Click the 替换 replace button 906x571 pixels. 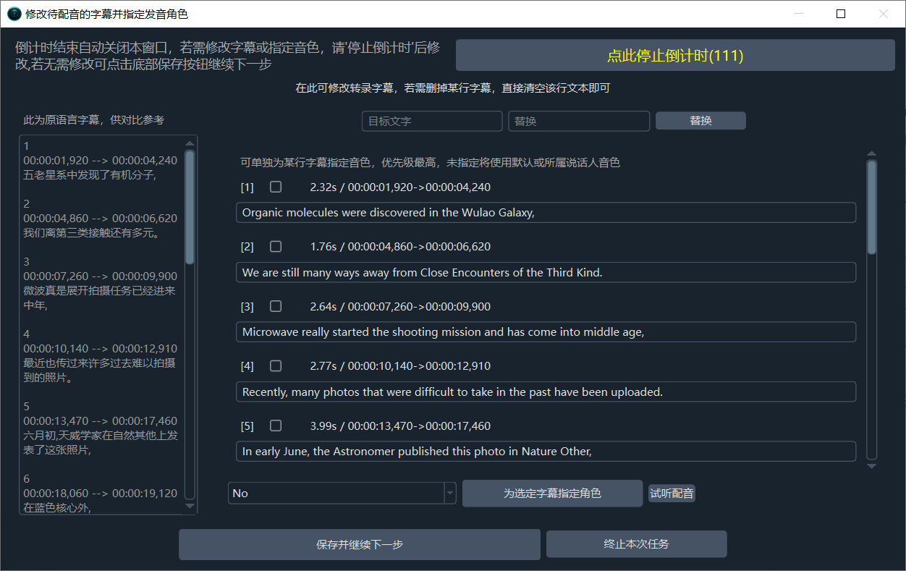click(x=700, y=121)
